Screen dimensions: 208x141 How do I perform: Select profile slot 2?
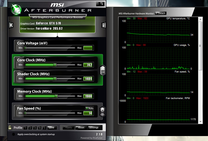pos(30,128)
